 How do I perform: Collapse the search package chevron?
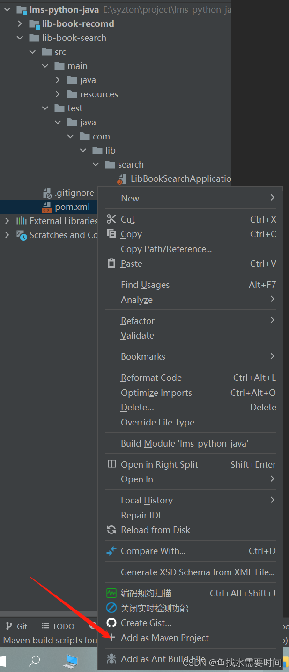click(x=96, y=164)
